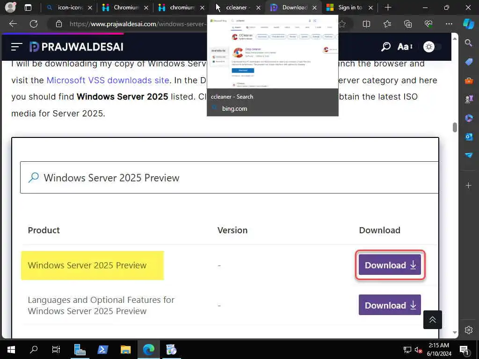Click the scrollbar down arrow

[x=455, y=333]
